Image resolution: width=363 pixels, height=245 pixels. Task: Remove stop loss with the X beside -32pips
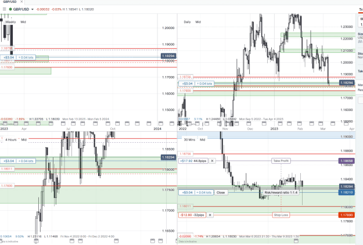point(210,215)
